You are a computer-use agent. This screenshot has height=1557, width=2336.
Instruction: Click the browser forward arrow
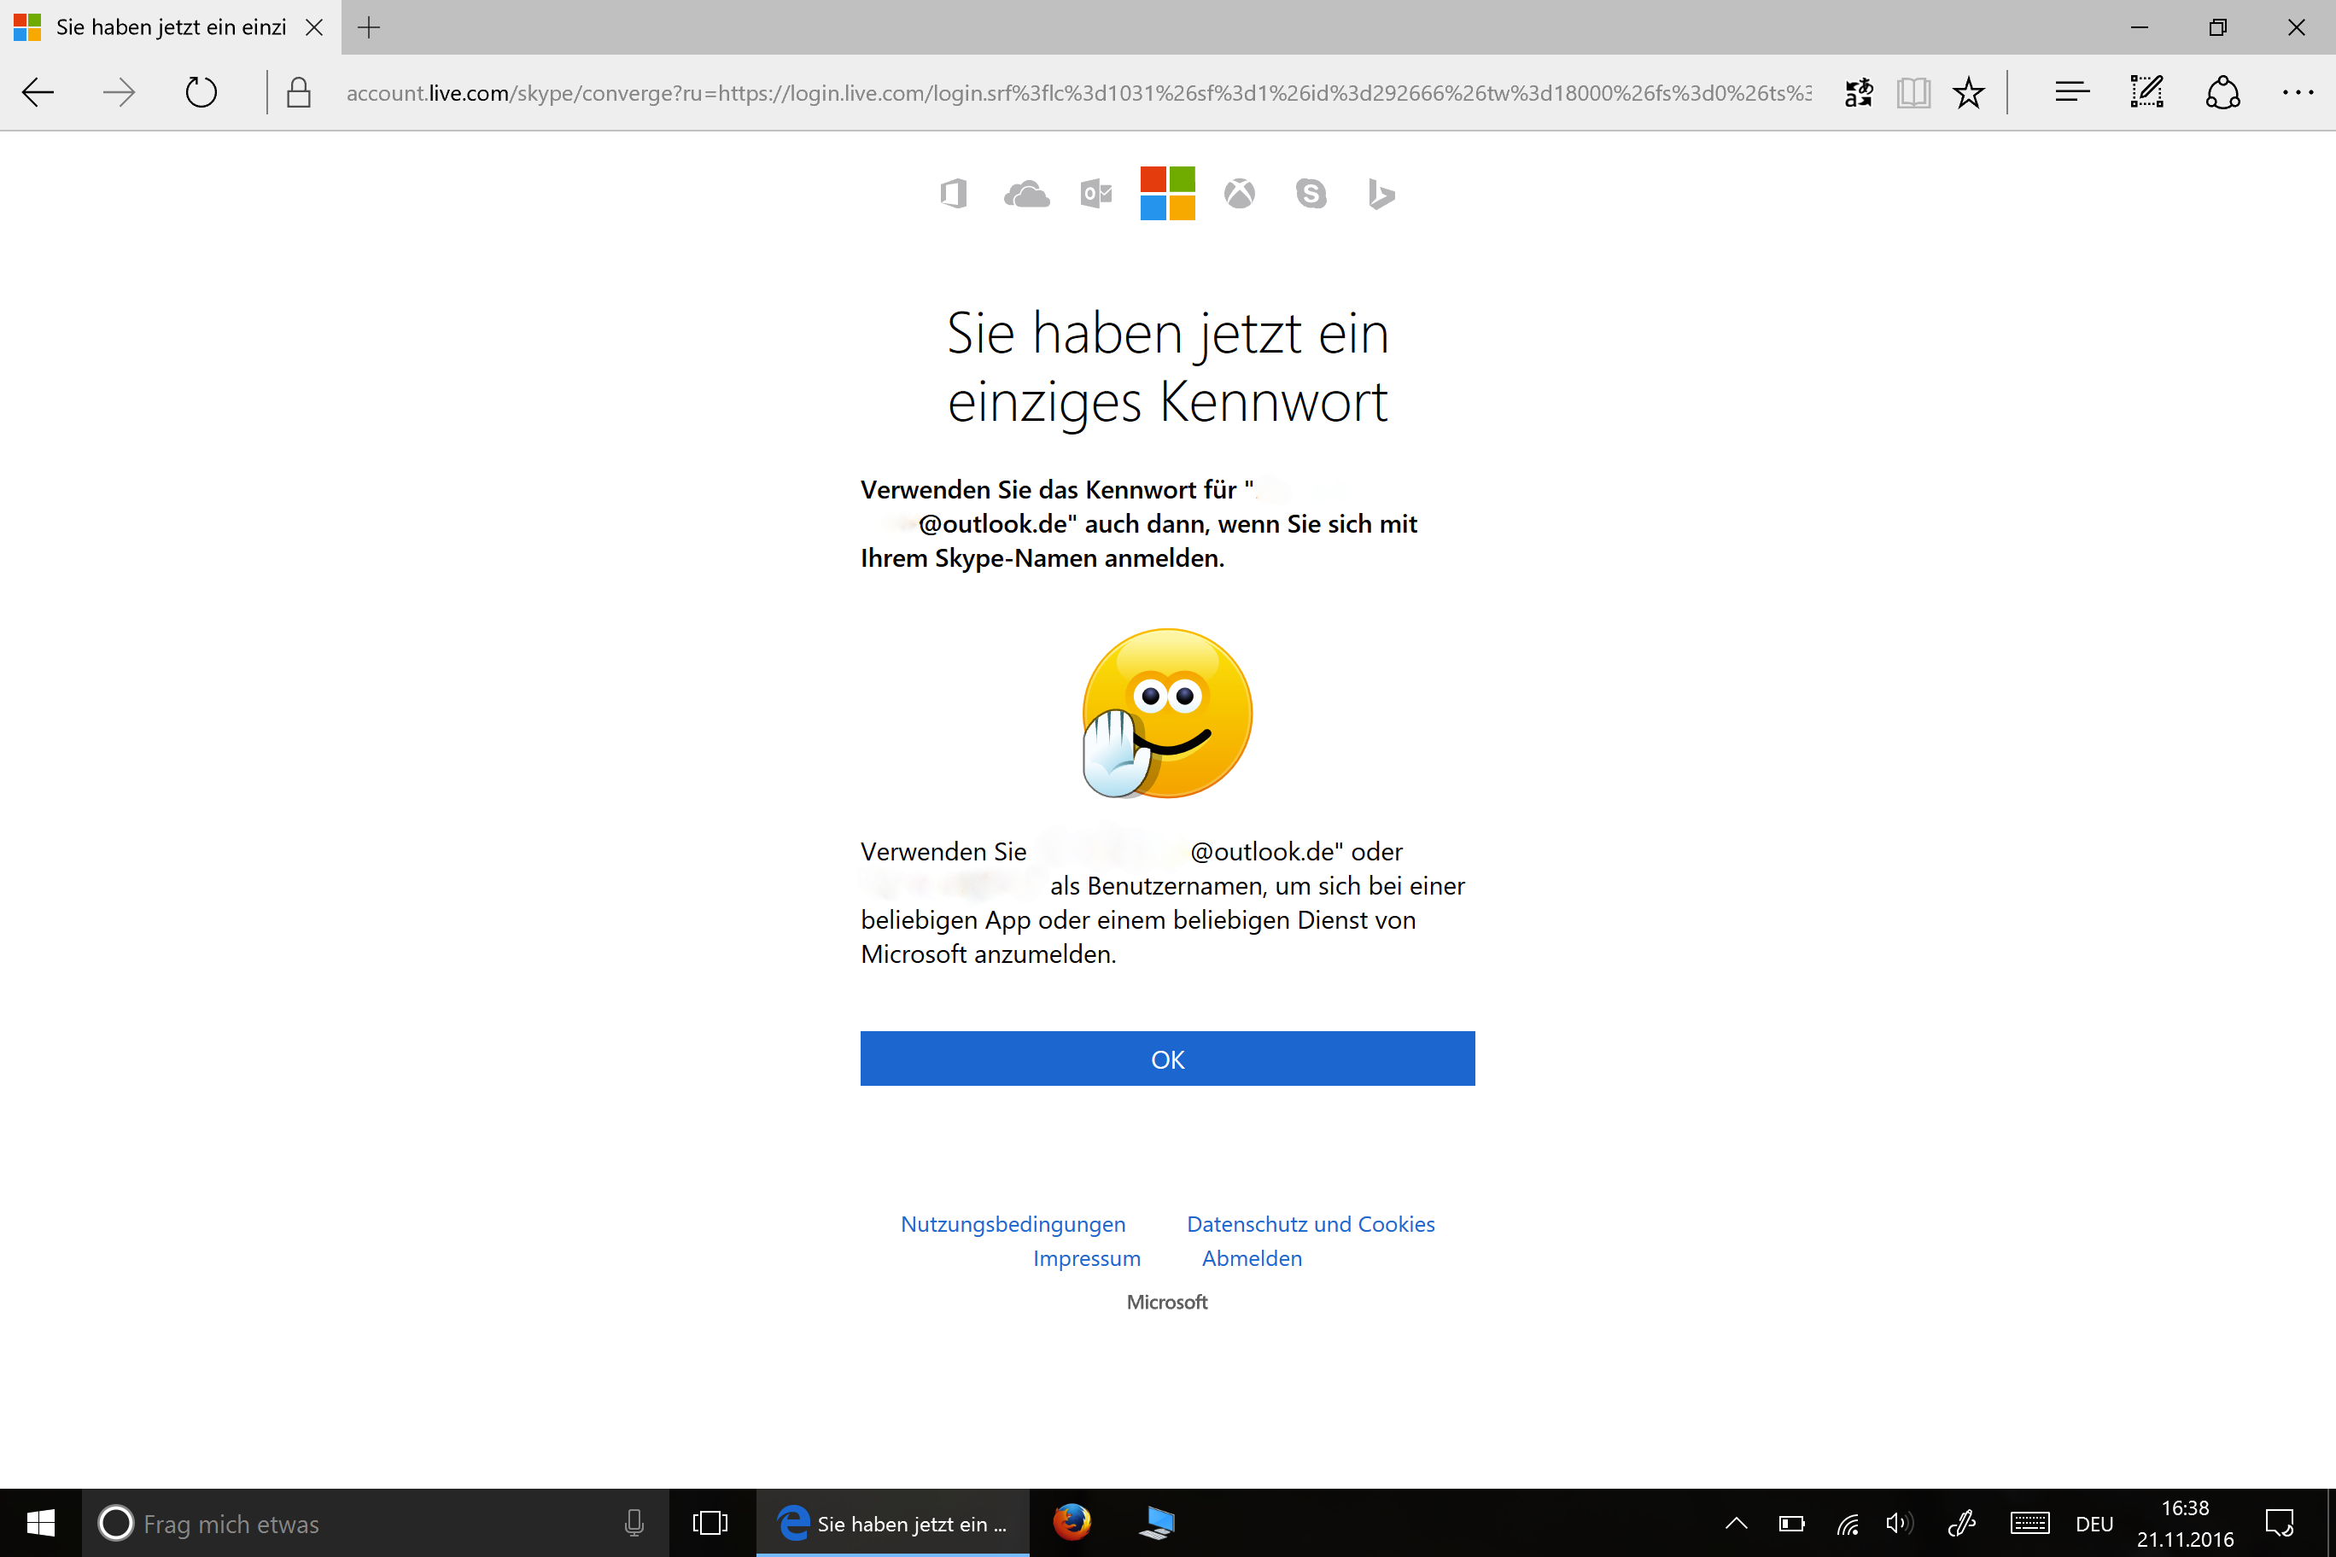(120, 92)
